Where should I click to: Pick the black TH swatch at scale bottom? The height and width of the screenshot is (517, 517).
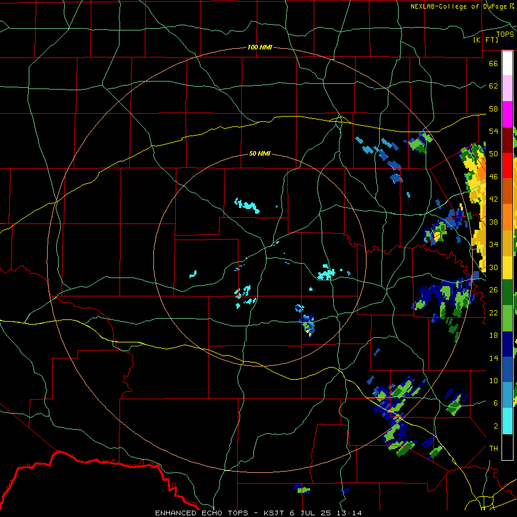coord(507,447)
